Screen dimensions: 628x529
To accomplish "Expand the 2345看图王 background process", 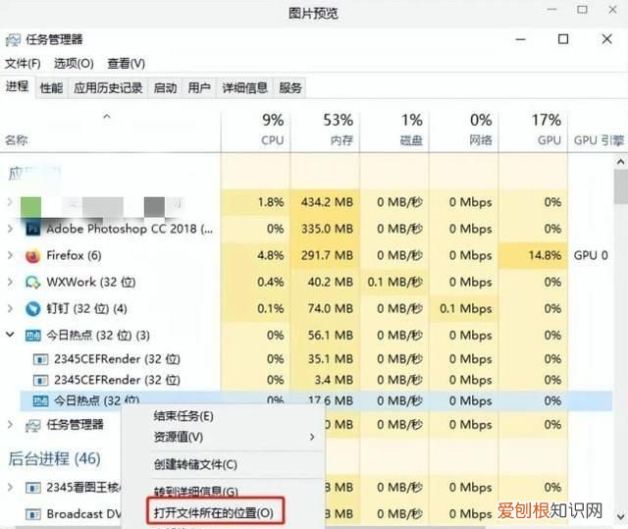I will click(x=10, y=488).
